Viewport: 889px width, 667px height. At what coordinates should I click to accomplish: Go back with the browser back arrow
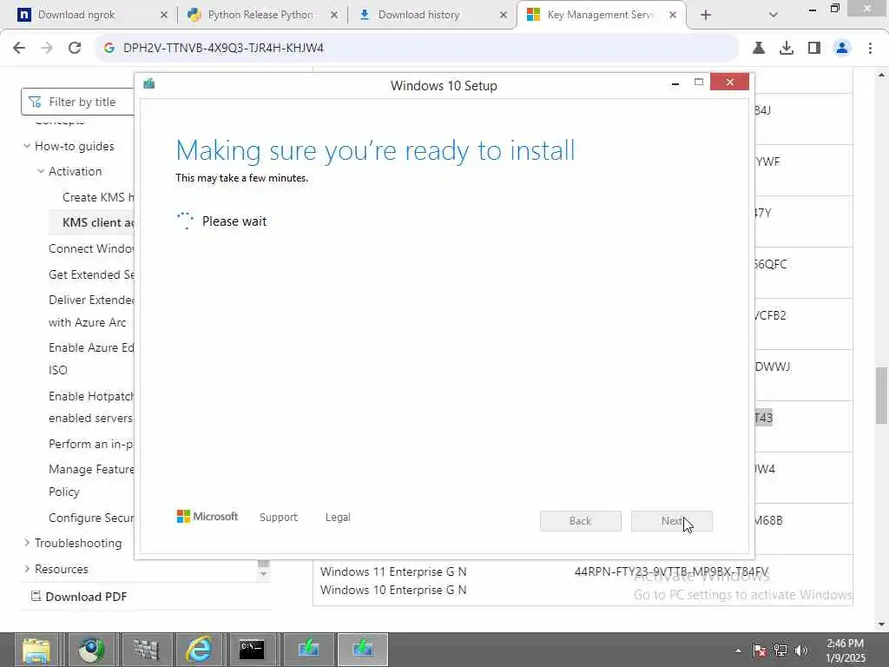(x=19, y=49)
